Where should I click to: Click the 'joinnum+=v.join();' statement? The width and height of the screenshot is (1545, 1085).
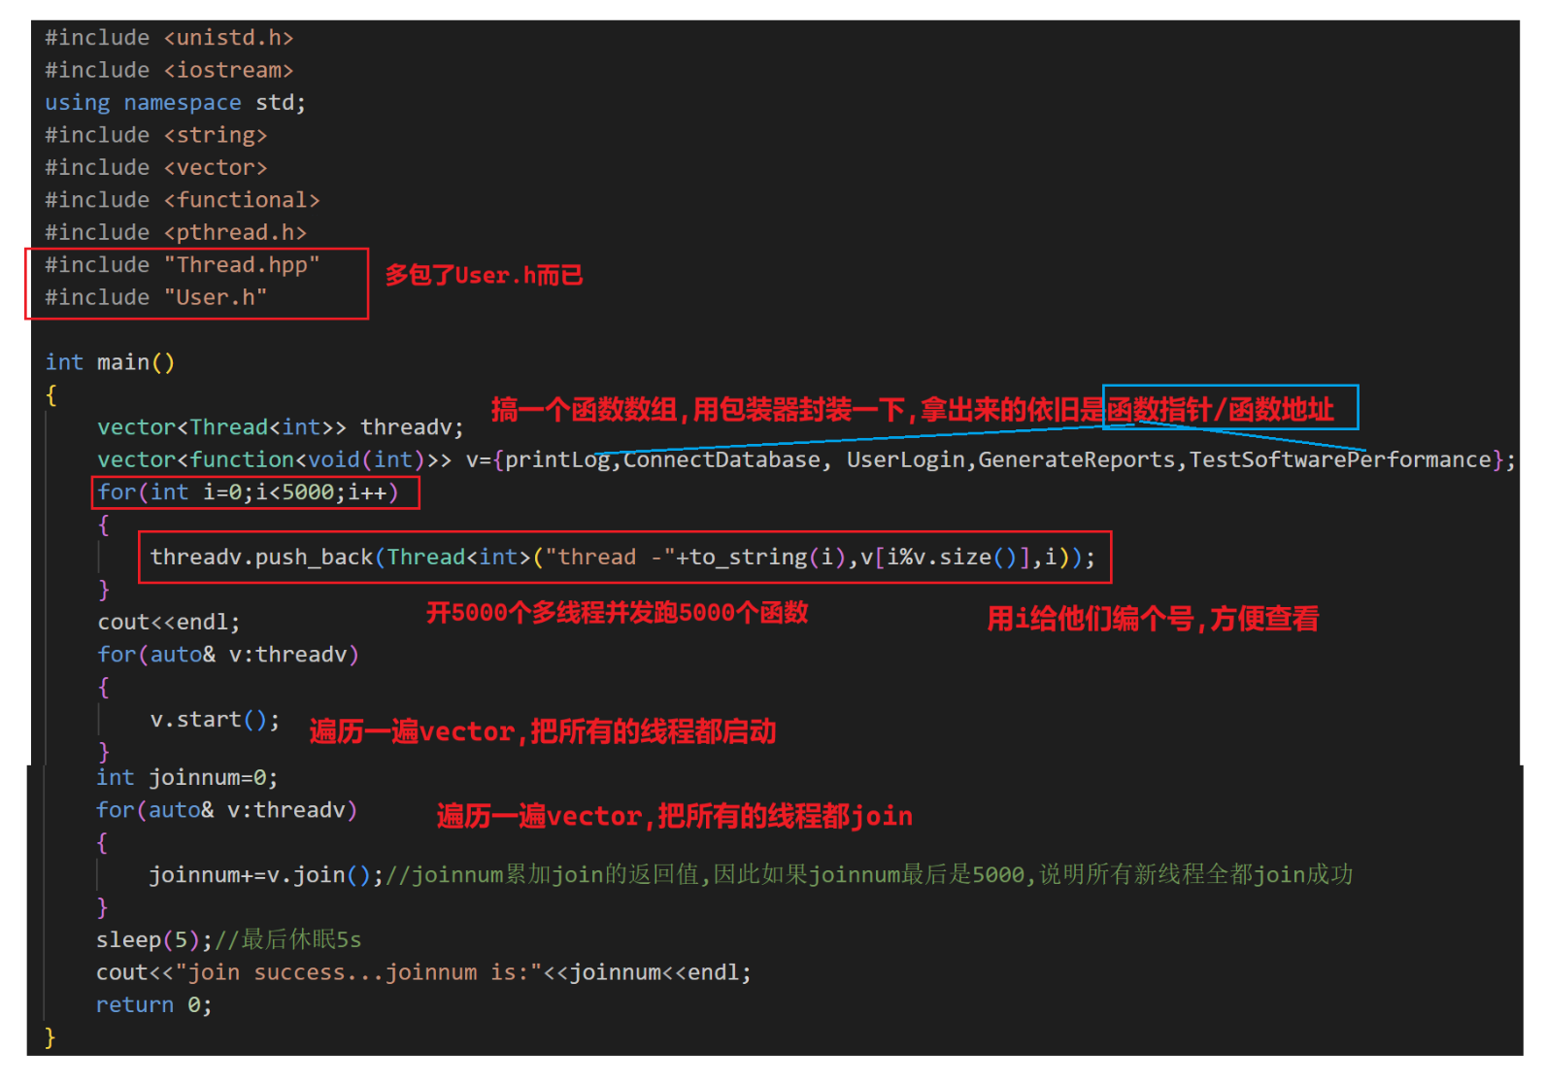[266, 875]
